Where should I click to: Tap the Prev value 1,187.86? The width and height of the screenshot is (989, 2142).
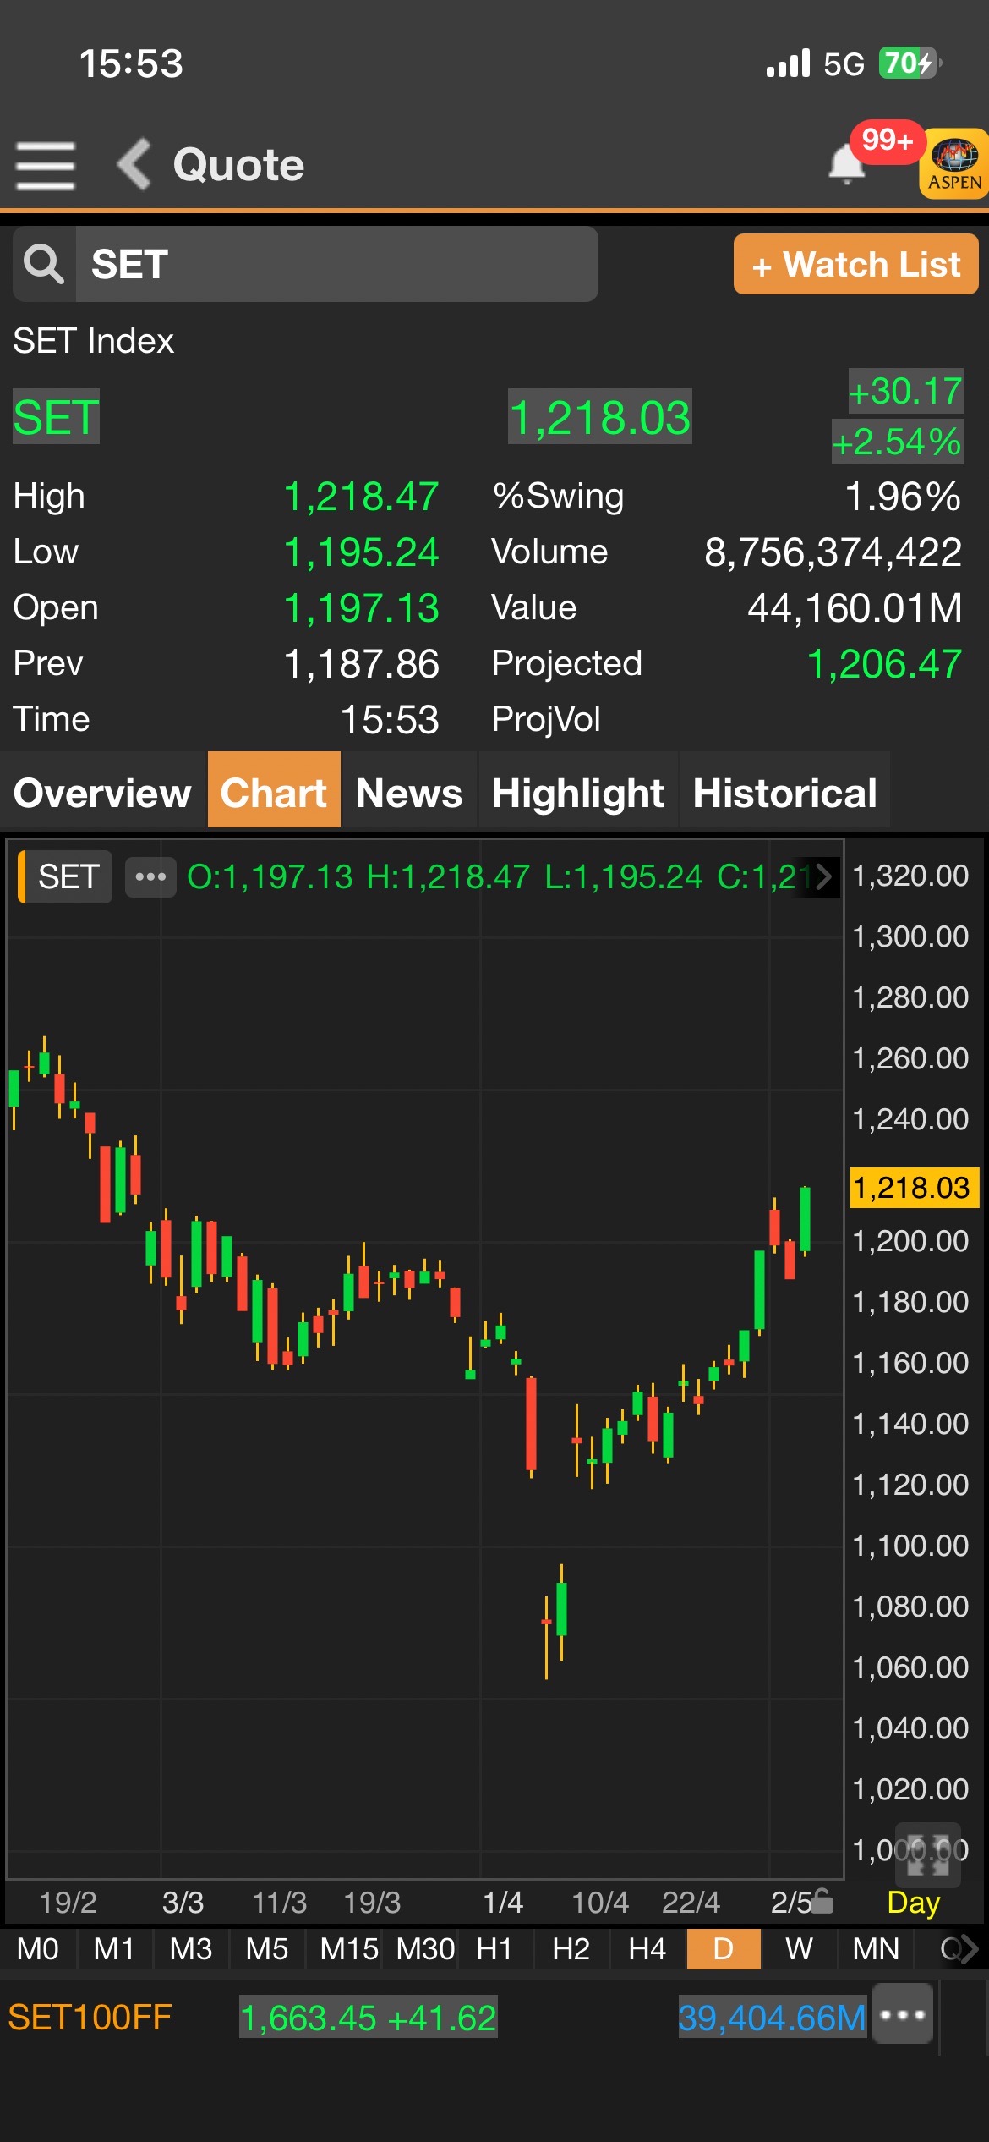click(361, 664)
